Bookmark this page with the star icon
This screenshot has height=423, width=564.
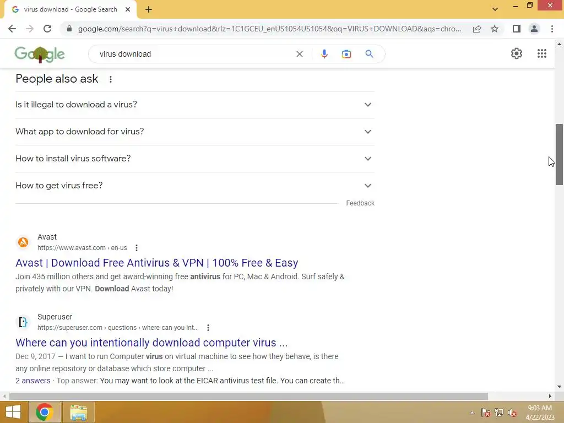[495, 29]
